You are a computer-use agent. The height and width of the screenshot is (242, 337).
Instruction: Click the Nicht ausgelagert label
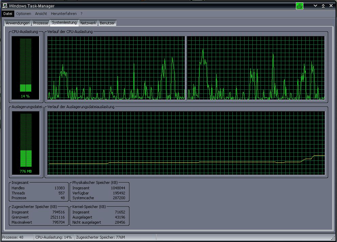pyautogui.click(x=87, y=222)
